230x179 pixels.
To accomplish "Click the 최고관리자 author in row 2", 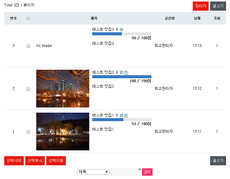I will [x=164, y=89].
